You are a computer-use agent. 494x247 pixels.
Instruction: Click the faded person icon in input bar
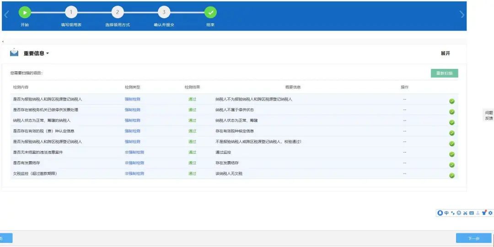pos(478,213)
